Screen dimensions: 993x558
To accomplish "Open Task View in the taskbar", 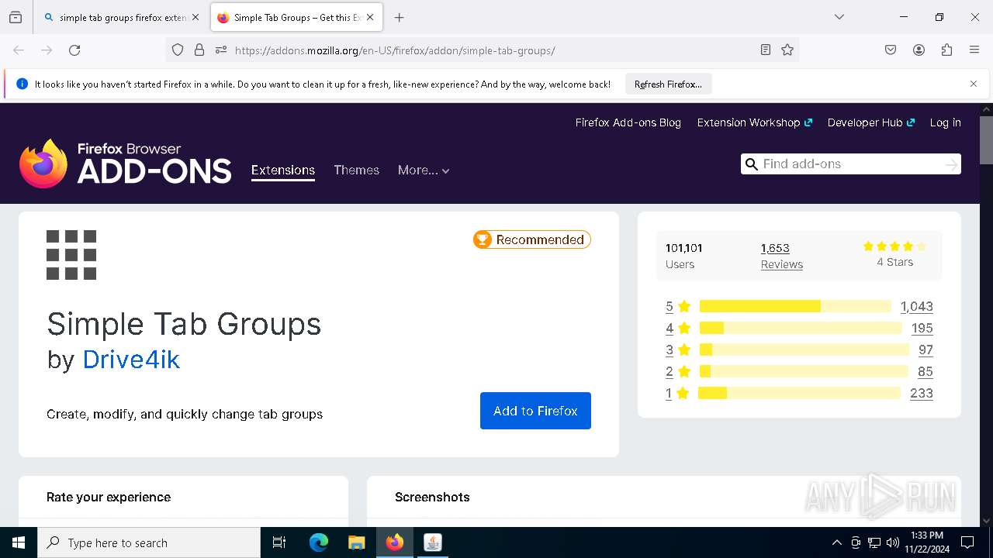I will 279,542.
